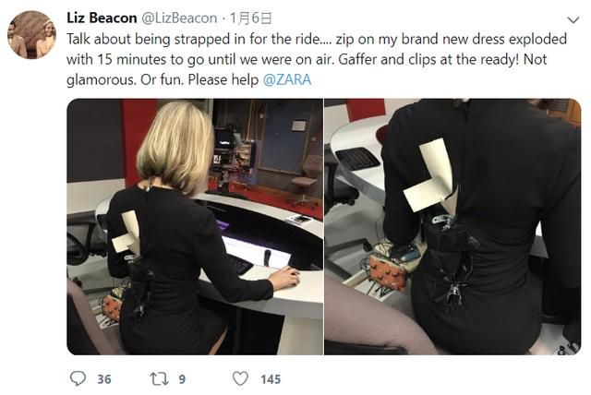Viewport: 591px width, 395px height.
Task: Open the right close-up photo of clipped dress
Action: [x=452, y=227]
